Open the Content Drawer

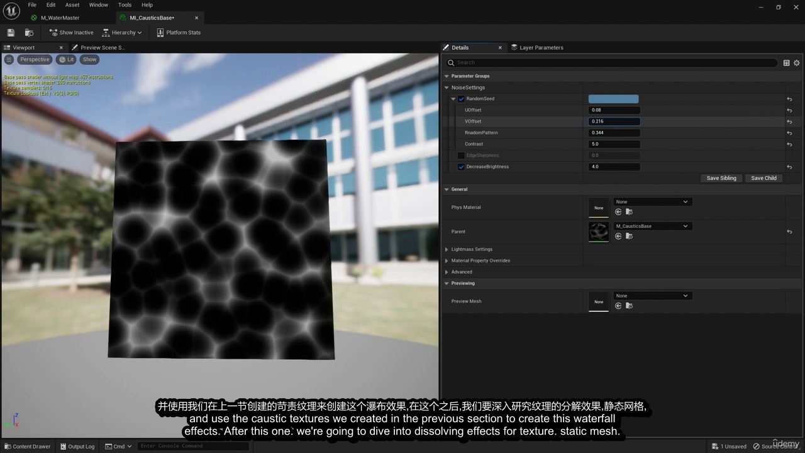(x=27, y=447)
